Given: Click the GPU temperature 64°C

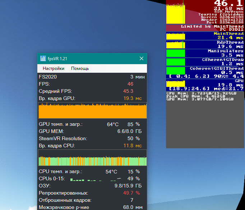Looking at the screenshot, I should (113, 124).
